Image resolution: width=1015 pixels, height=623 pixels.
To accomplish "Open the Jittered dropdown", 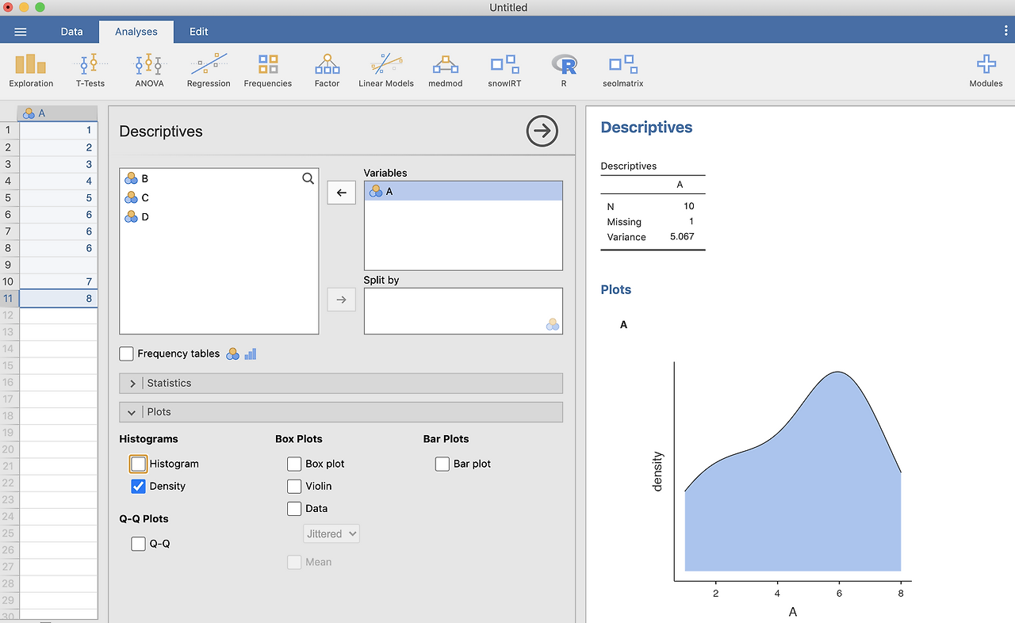I will (x=331, y=533).
